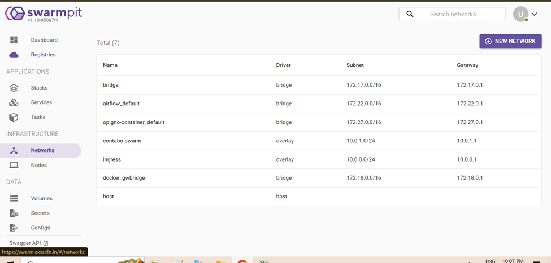This screenshot has height=263, width=551.
Task: Open the airflow_default network row
Action: tap(121, 104)
